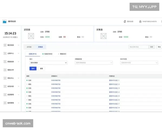
Task: Click the 数据报表 sidebar icon
Action: point(5,61)
